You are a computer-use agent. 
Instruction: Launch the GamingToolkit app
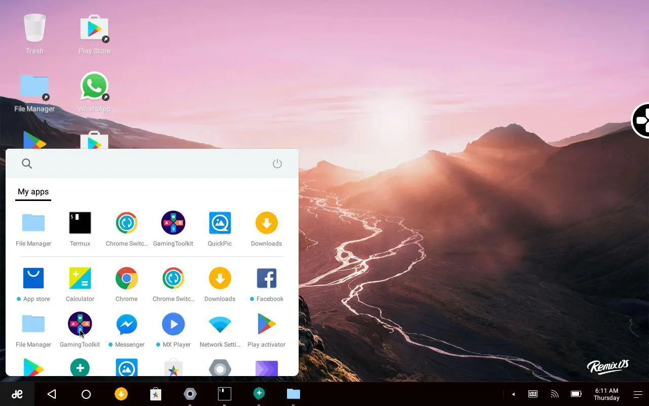coord(173,223)
